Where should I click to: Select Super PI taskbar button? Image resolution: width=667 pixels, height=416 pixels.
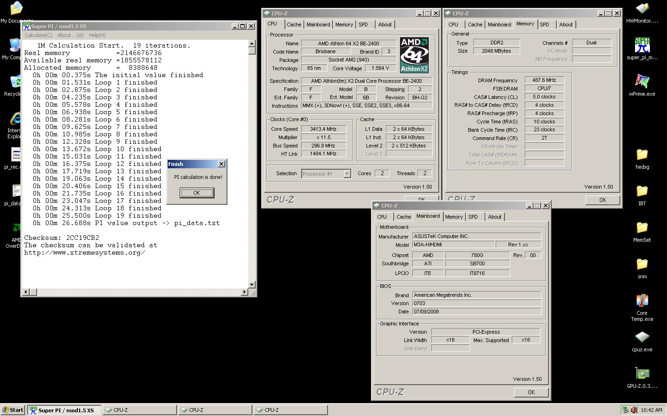64,410
